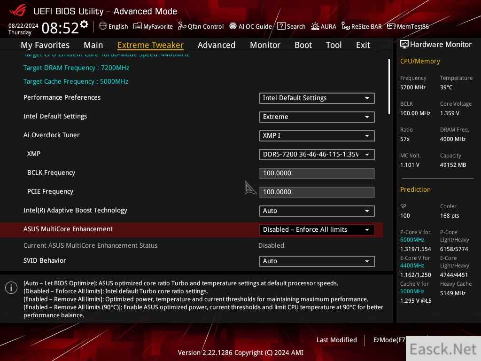Launch AI OC Guide icon
This screenshot has width=481, height=361.
coord(233,26)
